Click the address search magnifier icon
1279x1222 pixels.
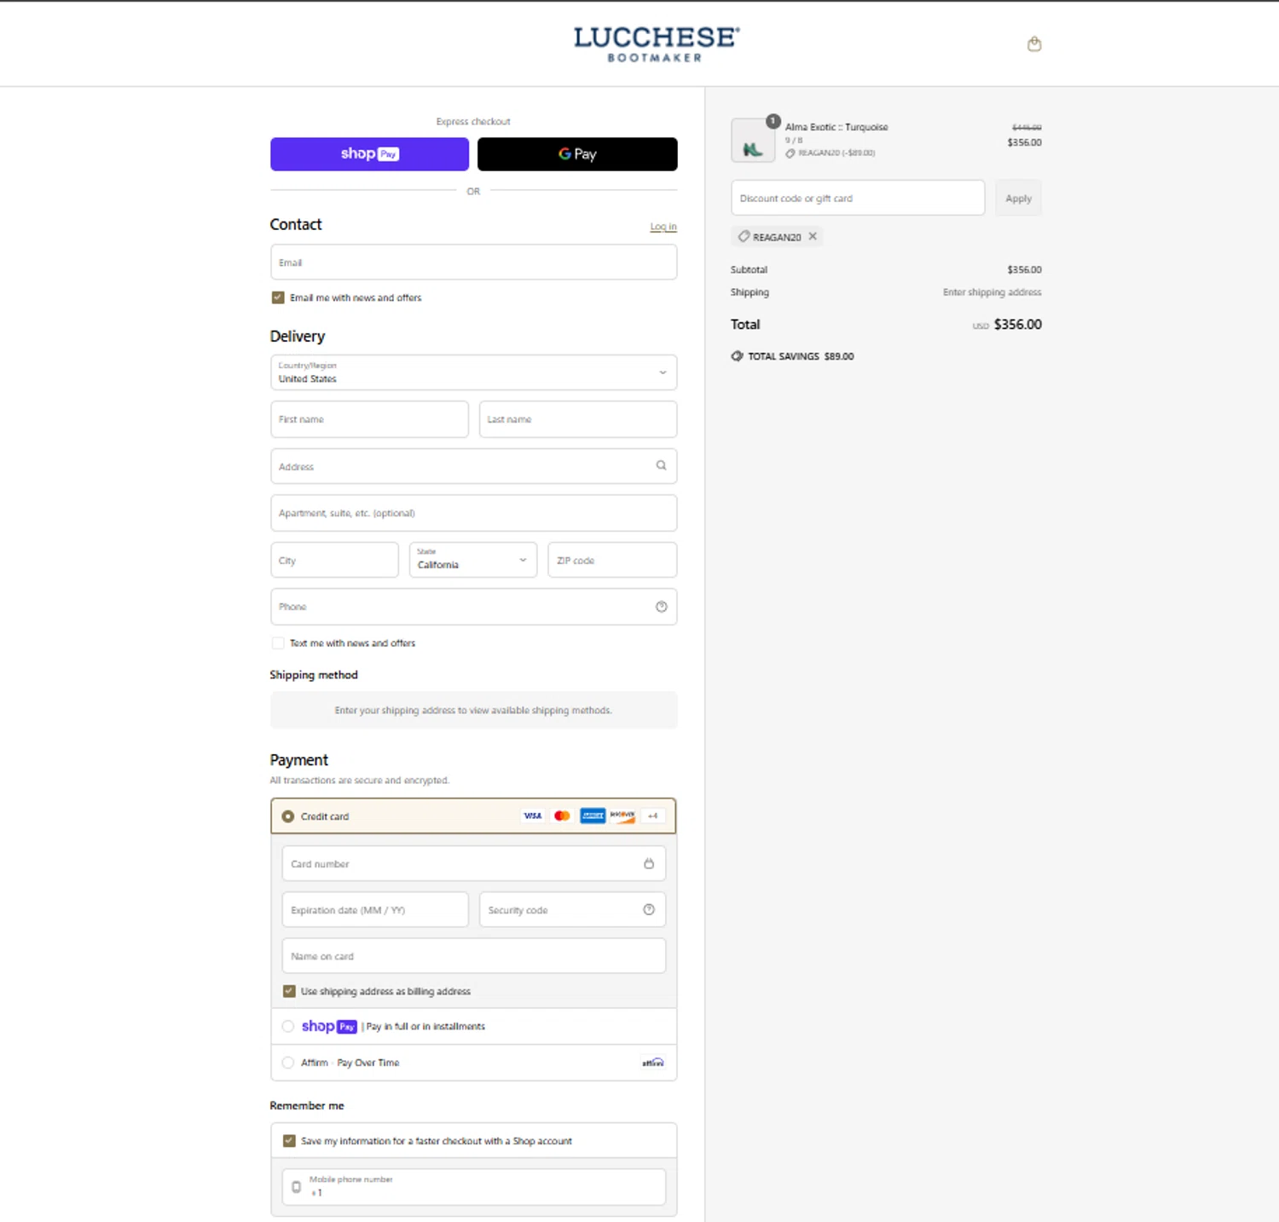tap(661, 465)
